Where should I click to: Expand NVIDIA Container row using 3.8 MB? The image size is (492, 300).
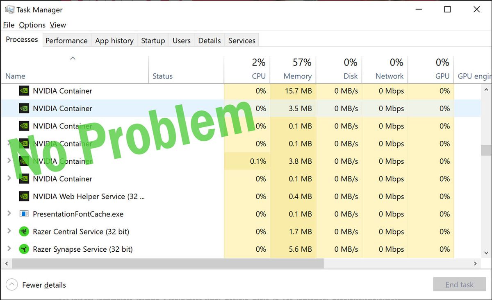coord(9,161)
